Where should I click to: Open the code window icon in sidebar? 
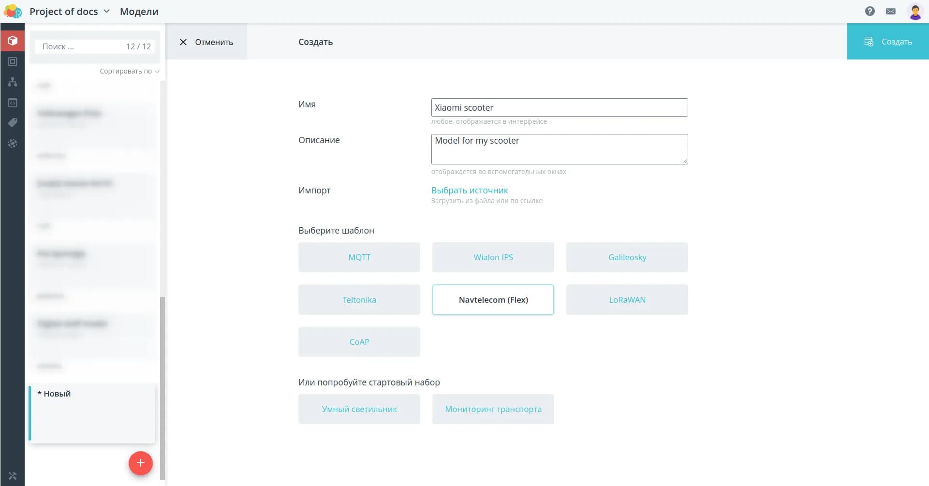[x=13, y=103]
